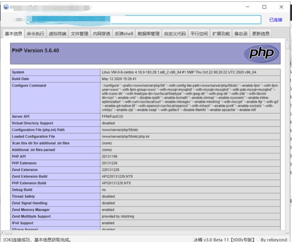Click the Virtual Directory Support label
This screenshot has height=242, width=292.
[32, 123]
